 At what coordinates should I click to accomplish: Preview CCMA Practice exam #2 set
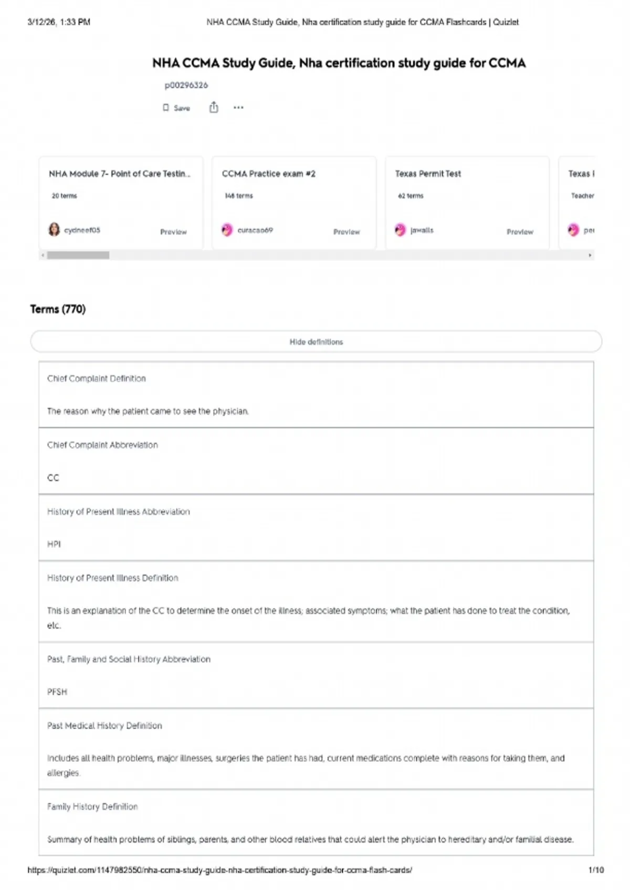pos(346,231)
